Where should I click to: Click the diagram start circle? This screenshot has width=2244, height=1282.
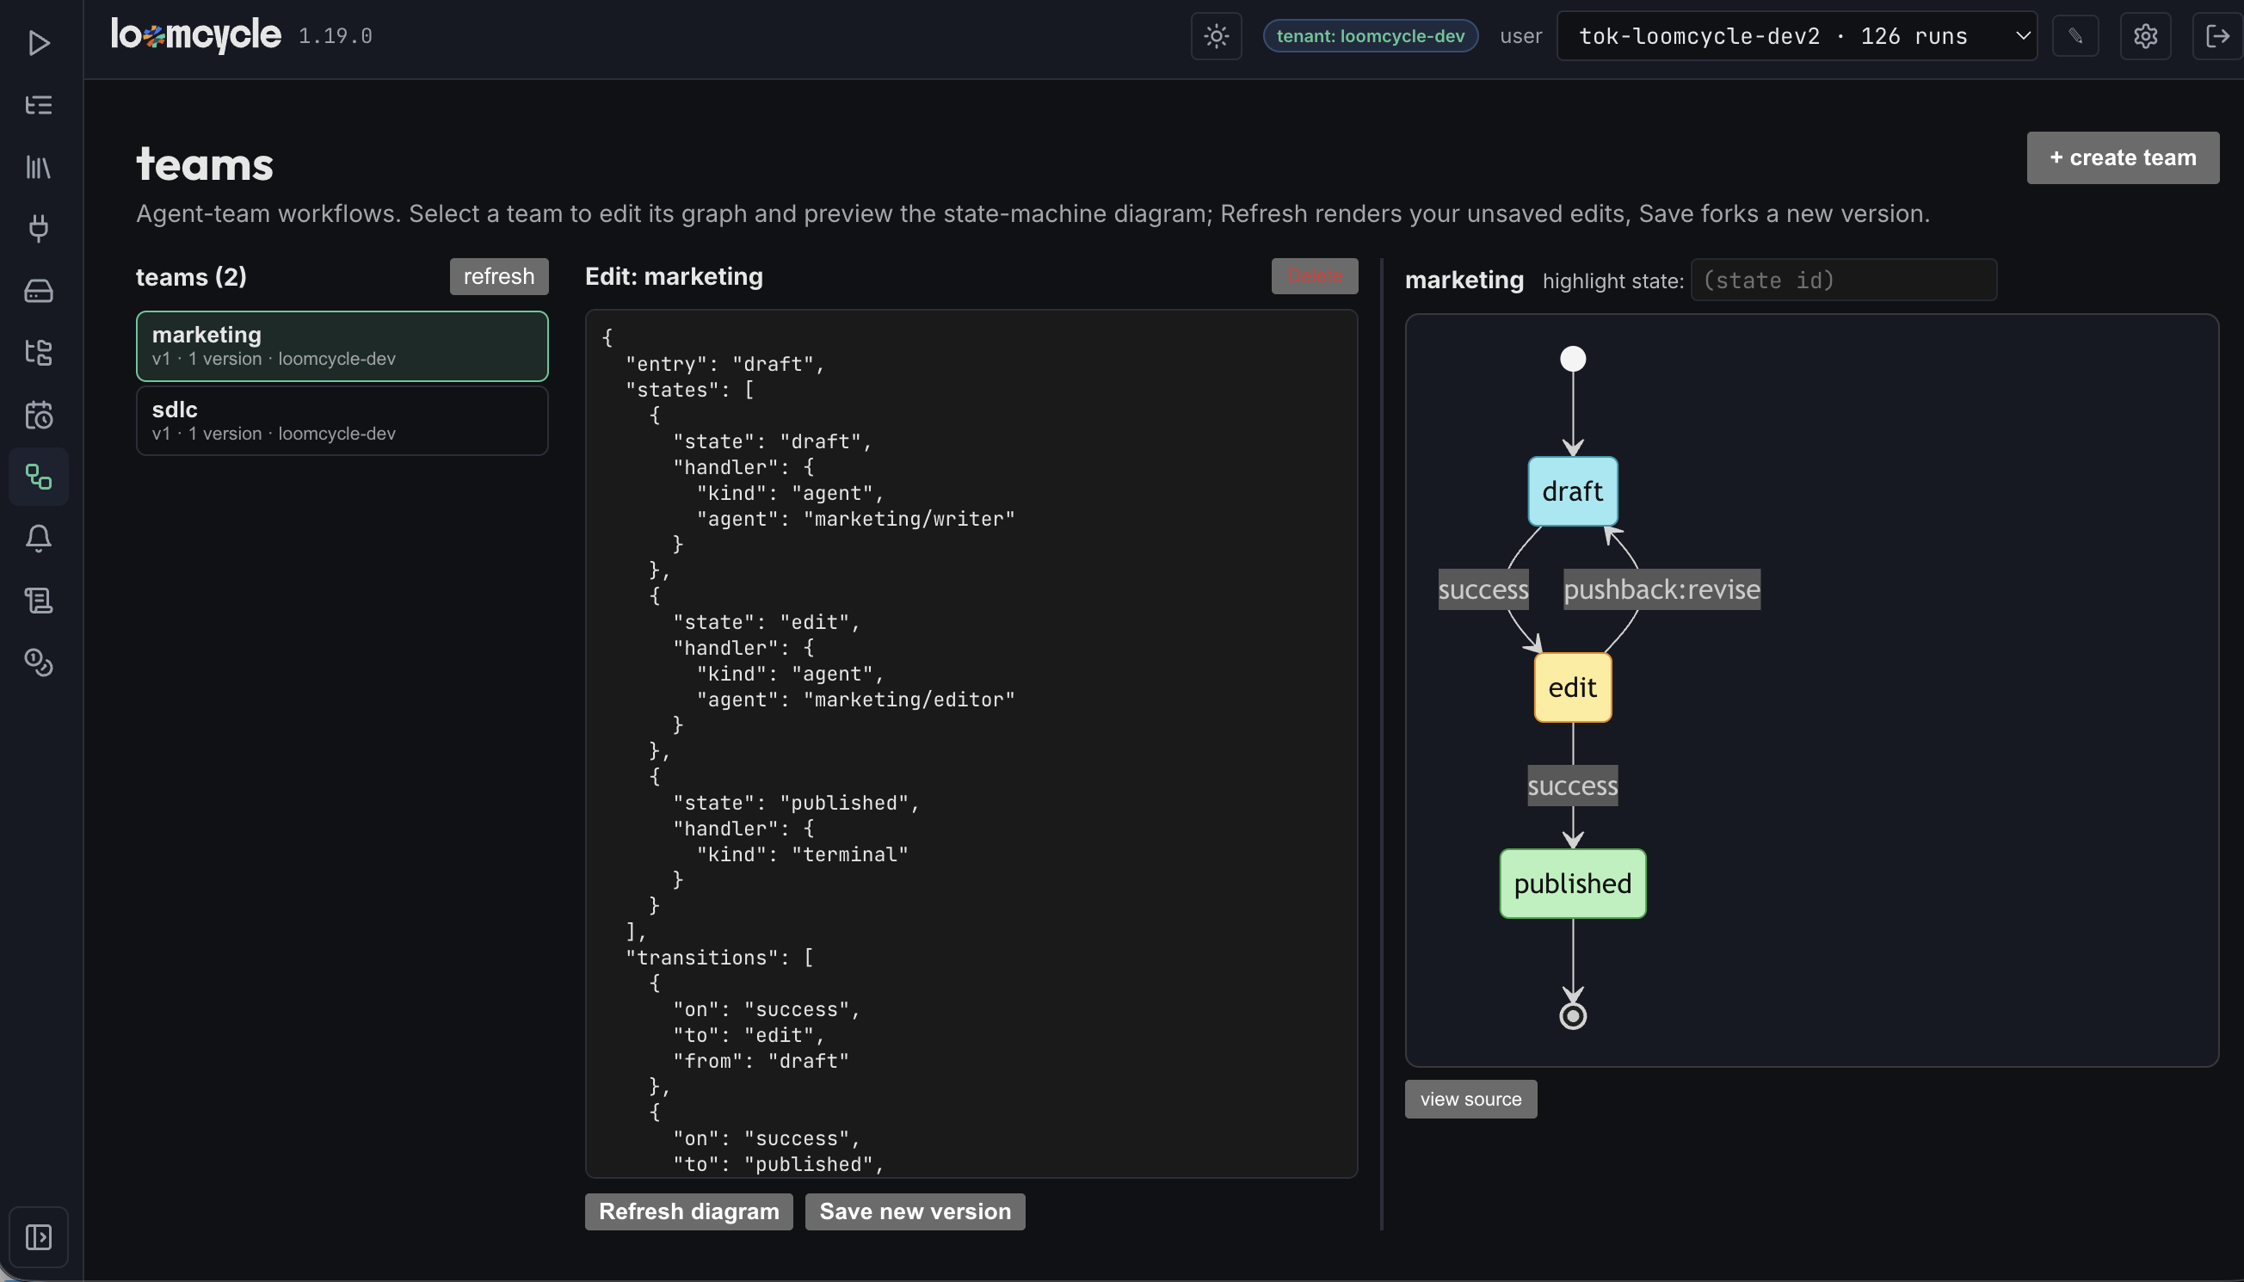point(1572,360)
